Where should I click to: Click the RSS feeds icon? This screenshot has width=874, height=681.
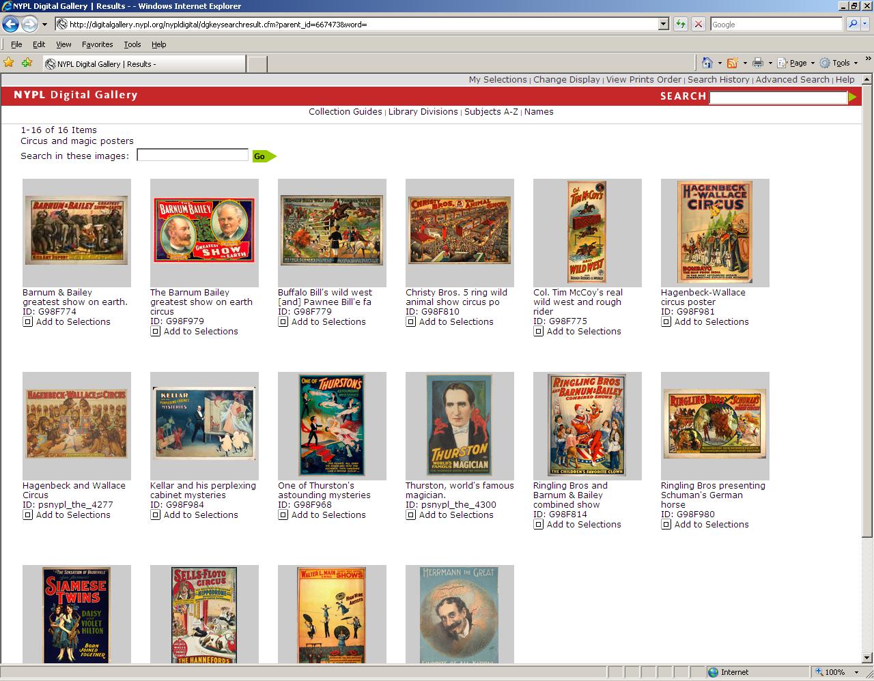coord(732,63)
